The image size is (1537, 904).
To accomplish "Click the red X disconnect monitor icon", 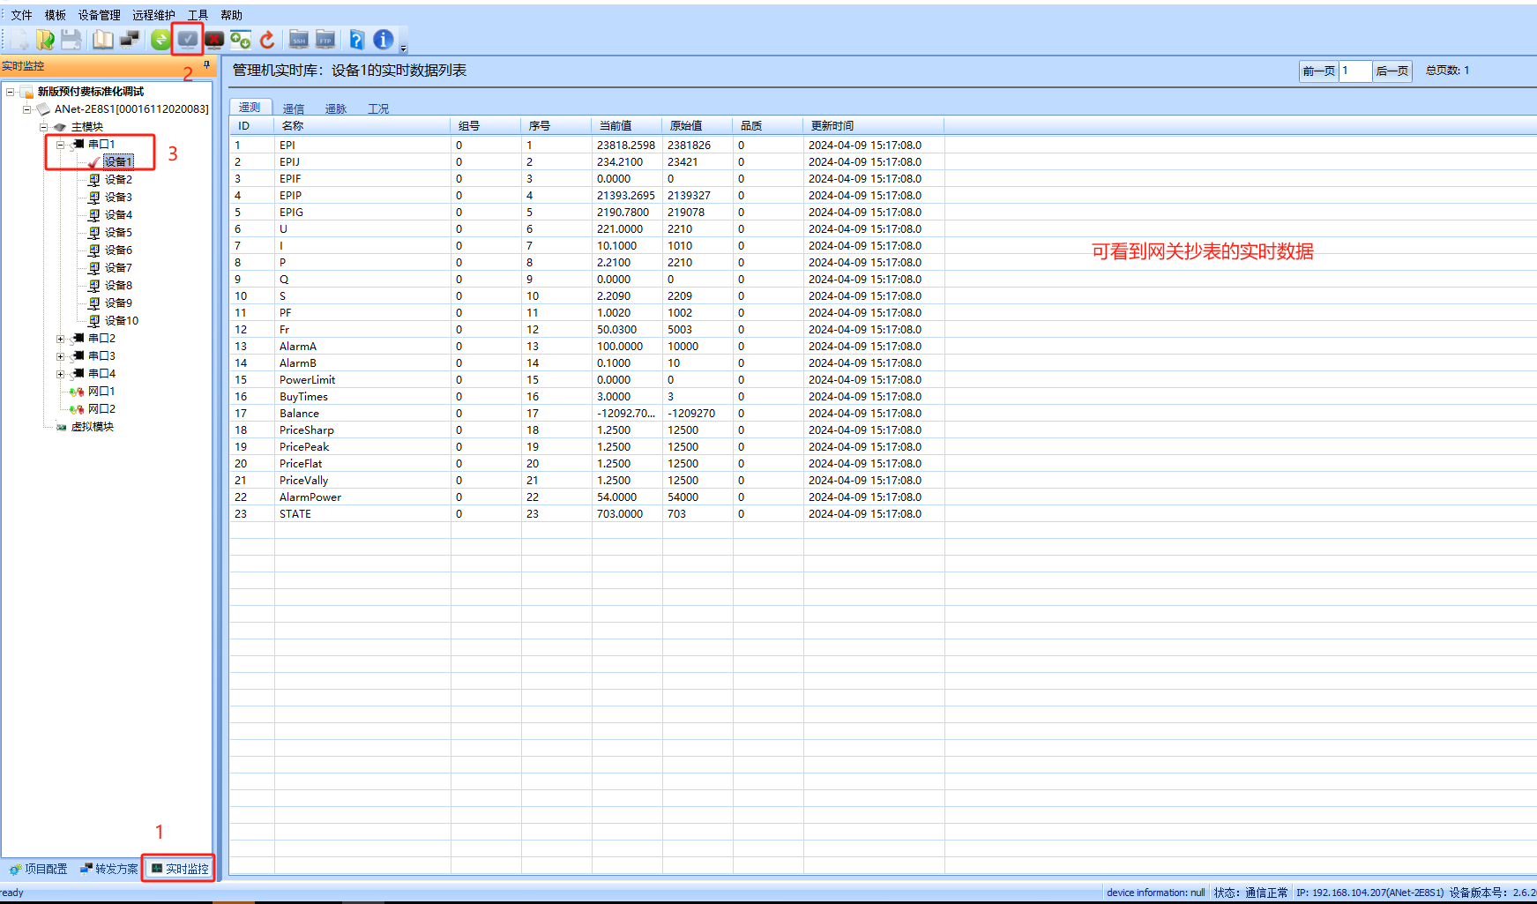I will tap(214, 40).
